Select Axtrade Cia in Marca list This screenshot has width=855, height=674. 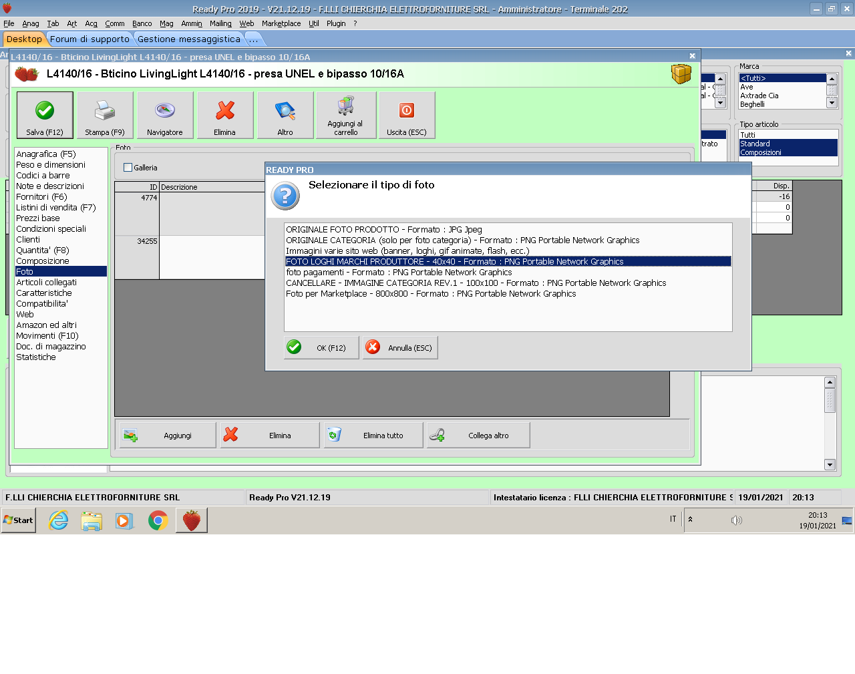click(x=782, y=96)
